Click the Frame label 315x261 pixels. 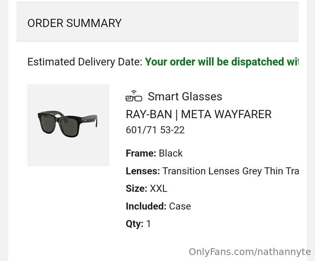[x=141, y=153]
